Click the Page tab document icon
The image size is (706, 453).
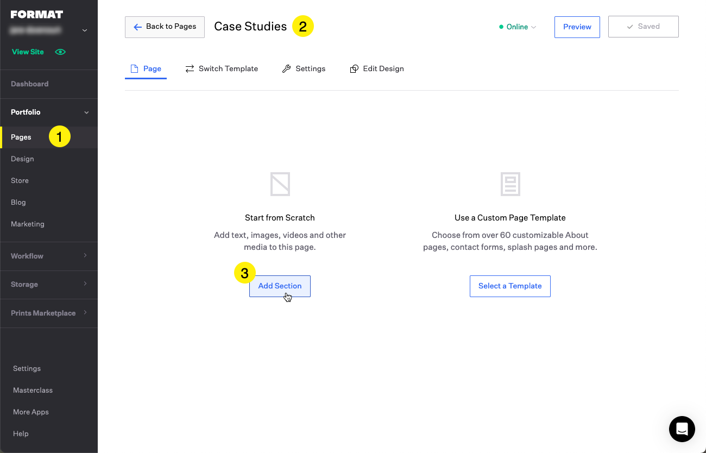point(134,69)
